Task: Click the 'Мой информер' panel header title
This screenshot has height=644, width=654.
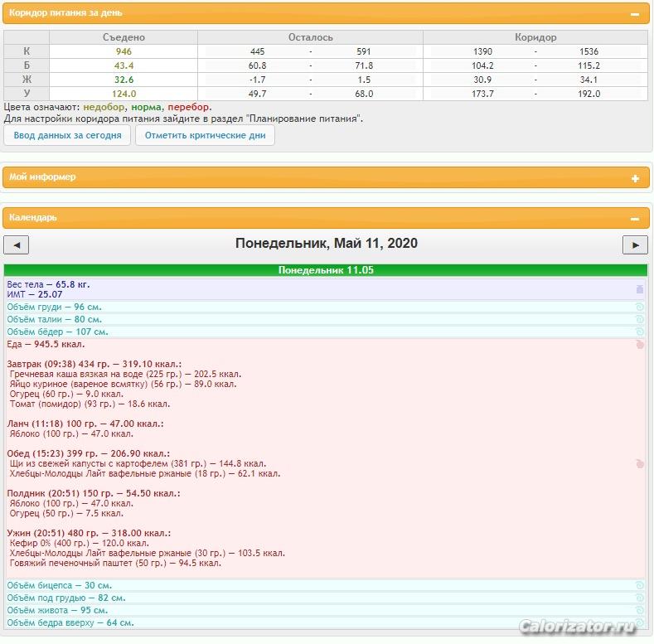Action: tap(42, 177)
